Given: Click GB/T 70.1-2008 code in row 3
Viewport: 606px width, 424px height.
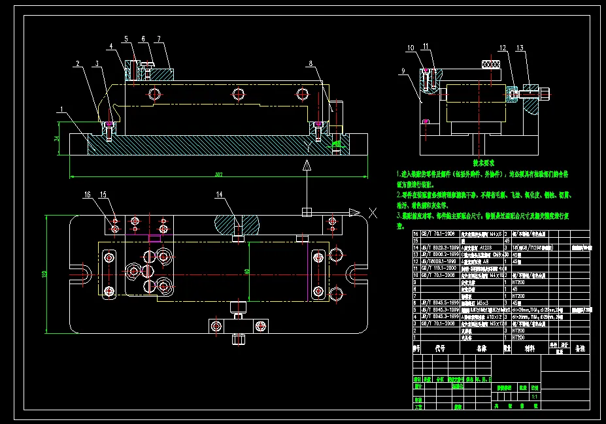Looking at the screenshot, I should point(438,323).
